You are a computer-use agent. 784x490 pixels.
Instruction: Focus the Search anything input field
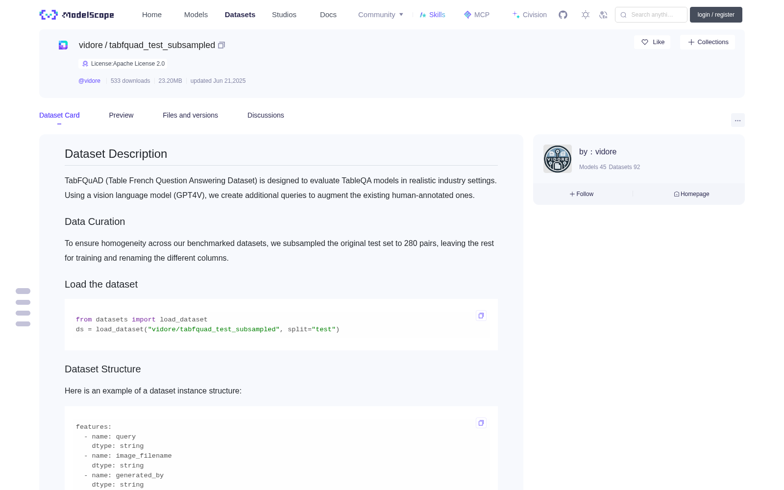click(x=651, y=15)
